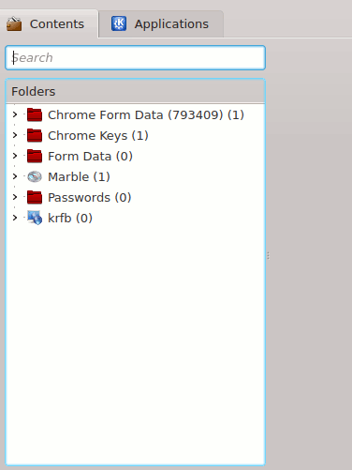Expand the krfb folder arrow
The width and height of the screenshot is (352, 470).
pyautogui.click(x=15, y=218)
